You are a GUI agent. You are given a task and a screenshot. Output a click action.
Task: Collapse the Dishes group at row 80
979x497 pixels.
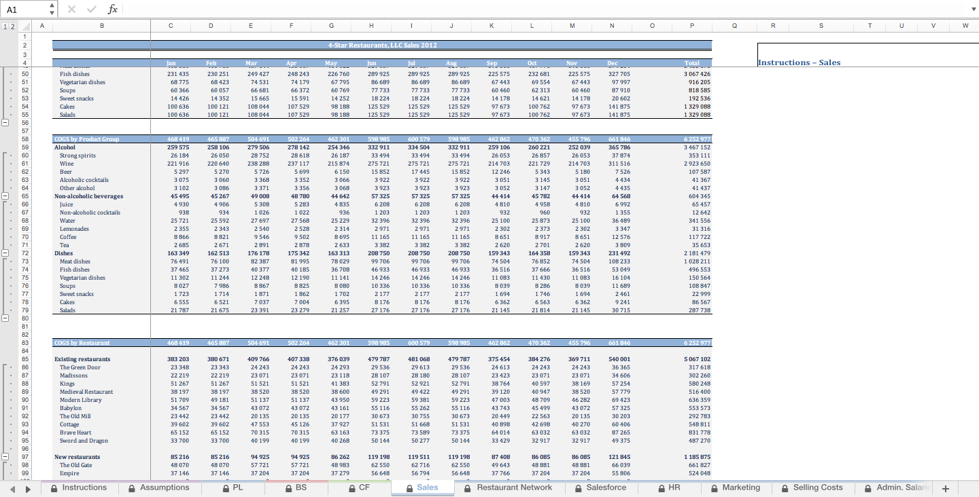click(x=5, y=318)
